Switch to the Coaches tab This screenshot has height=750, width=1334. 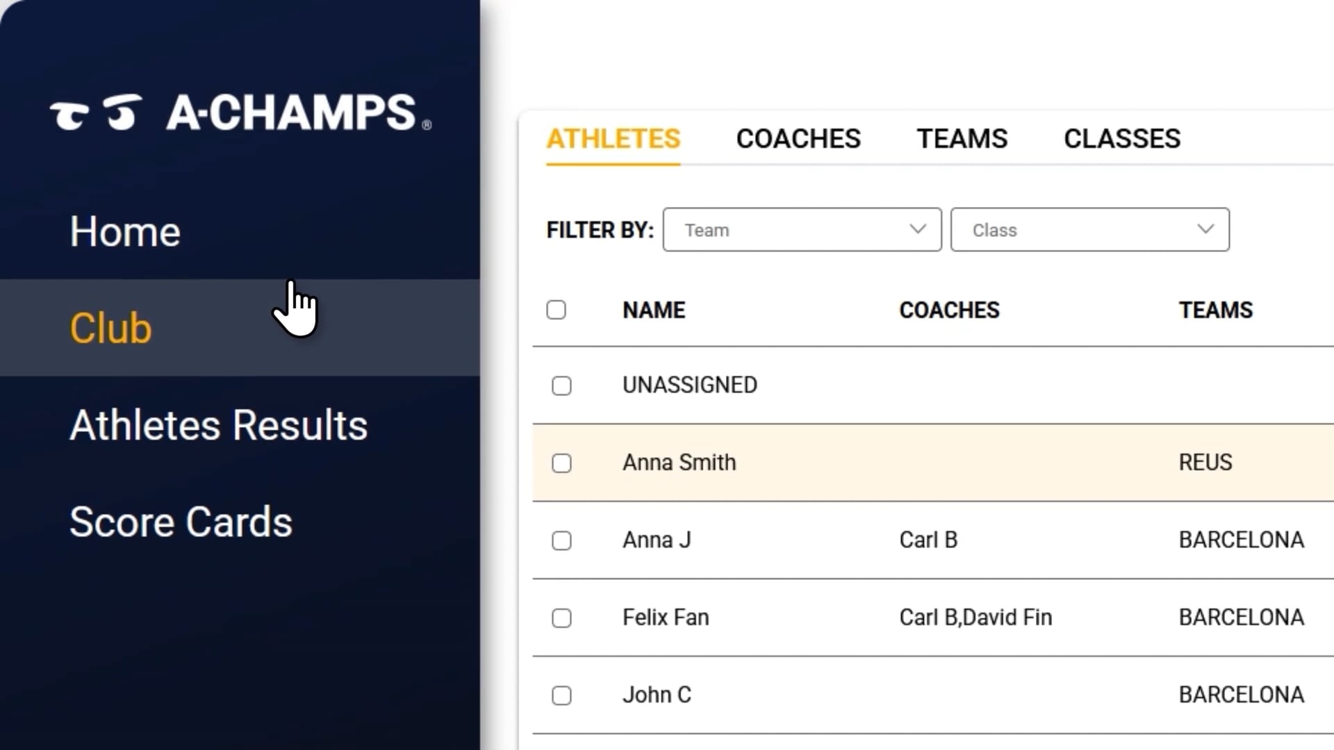click(x=798, y=139)
